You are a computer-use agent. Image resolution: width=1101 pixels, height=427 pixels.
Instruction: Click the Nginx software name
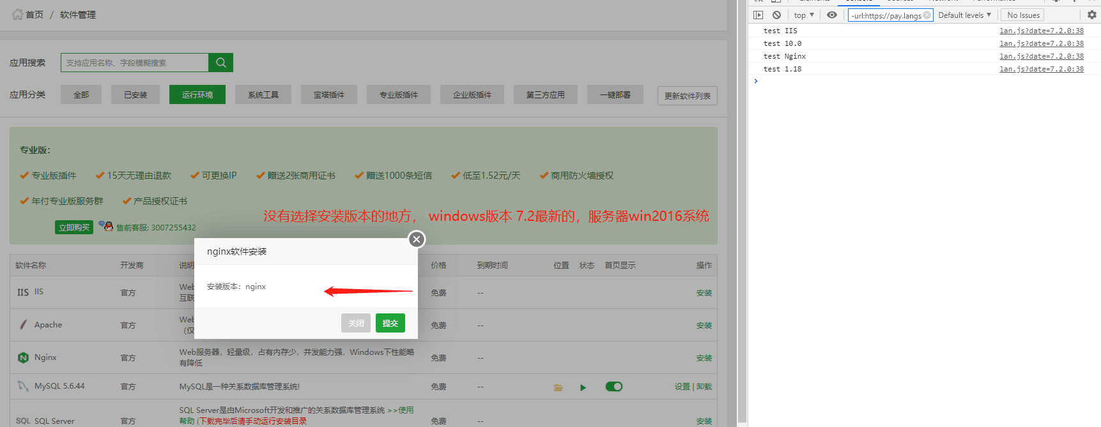tap(45, 357)
